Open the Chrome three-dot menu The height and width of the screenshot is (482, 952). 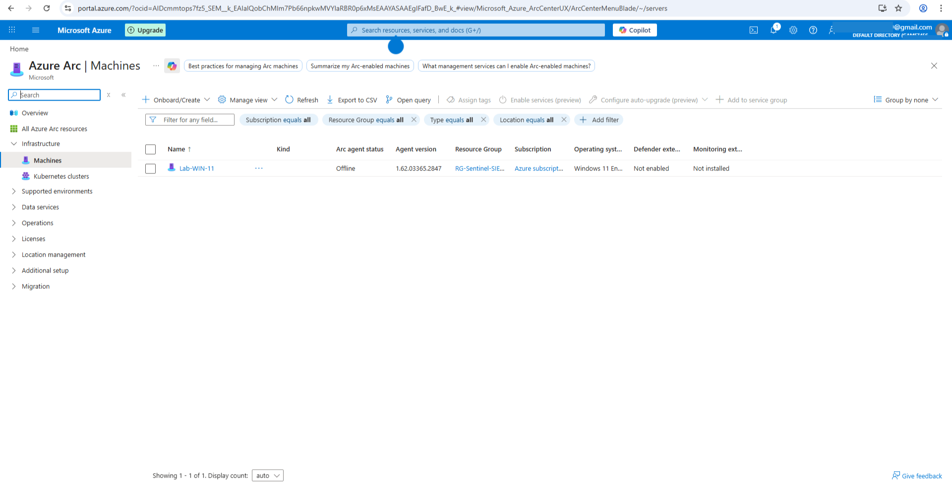[x=941, y=8]
